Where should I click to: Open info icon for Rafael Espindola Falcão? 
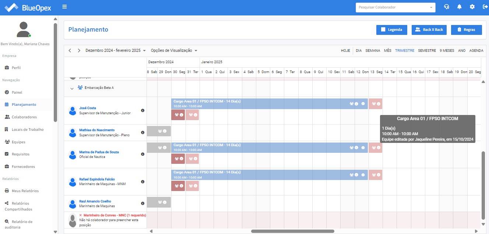(143, 181)
